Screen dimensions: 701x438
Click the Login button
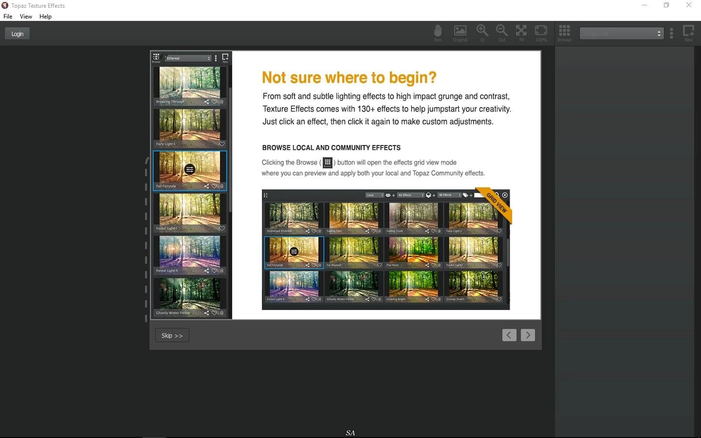(18, 34)
